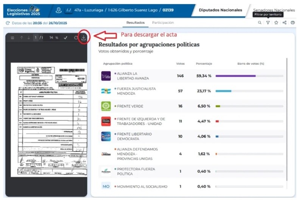Go to next page in acta viewer
Screen dimensions: 302x203
[x=28, y=38]
